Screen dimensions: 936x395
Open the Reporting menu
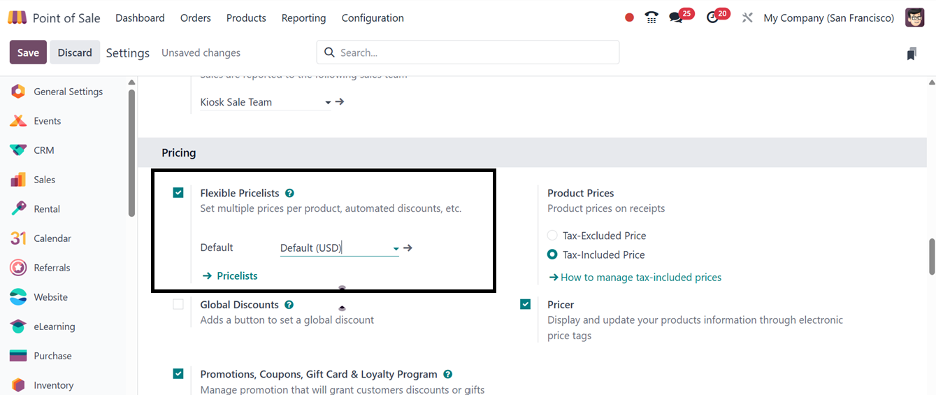(303, 18)
